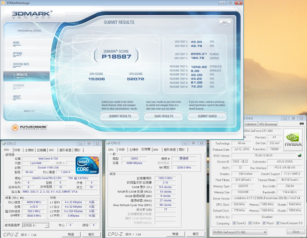This screenshot has height=238, width=307.
Task: Click the Intel Core i5 inside badge
Action: pos(87,165)
